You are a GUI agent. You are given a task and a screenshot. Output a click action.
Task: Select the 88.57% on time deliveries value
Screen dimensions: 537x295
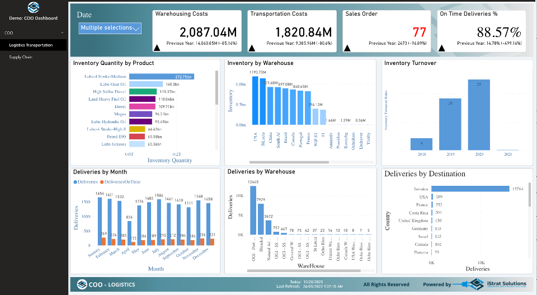coord(499,32)
